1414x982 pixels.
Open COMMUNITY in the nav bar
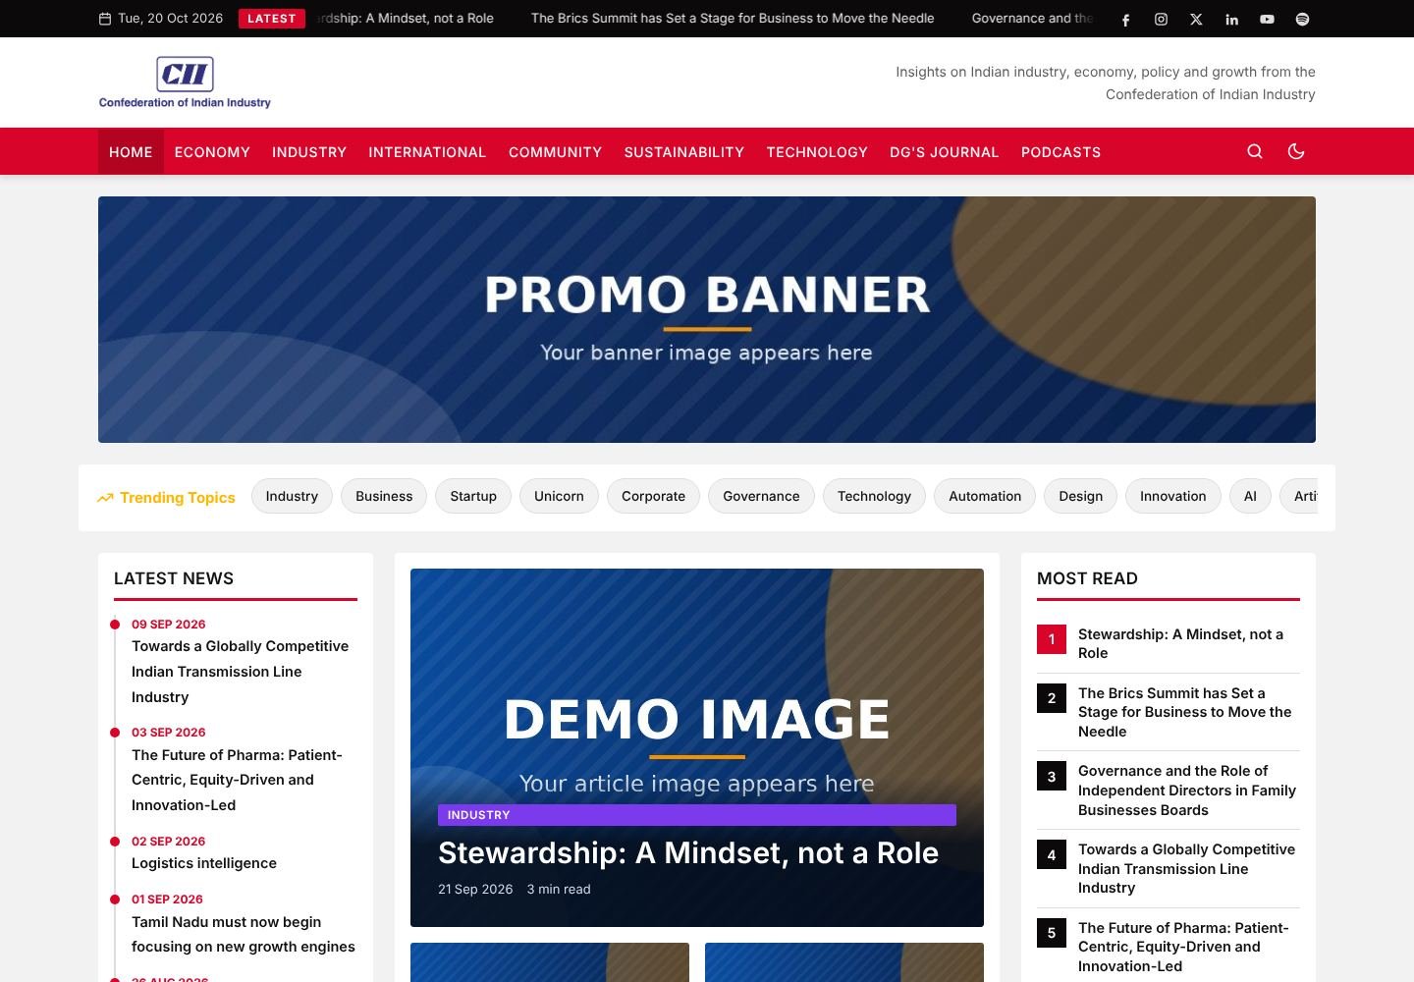point(555,152)
